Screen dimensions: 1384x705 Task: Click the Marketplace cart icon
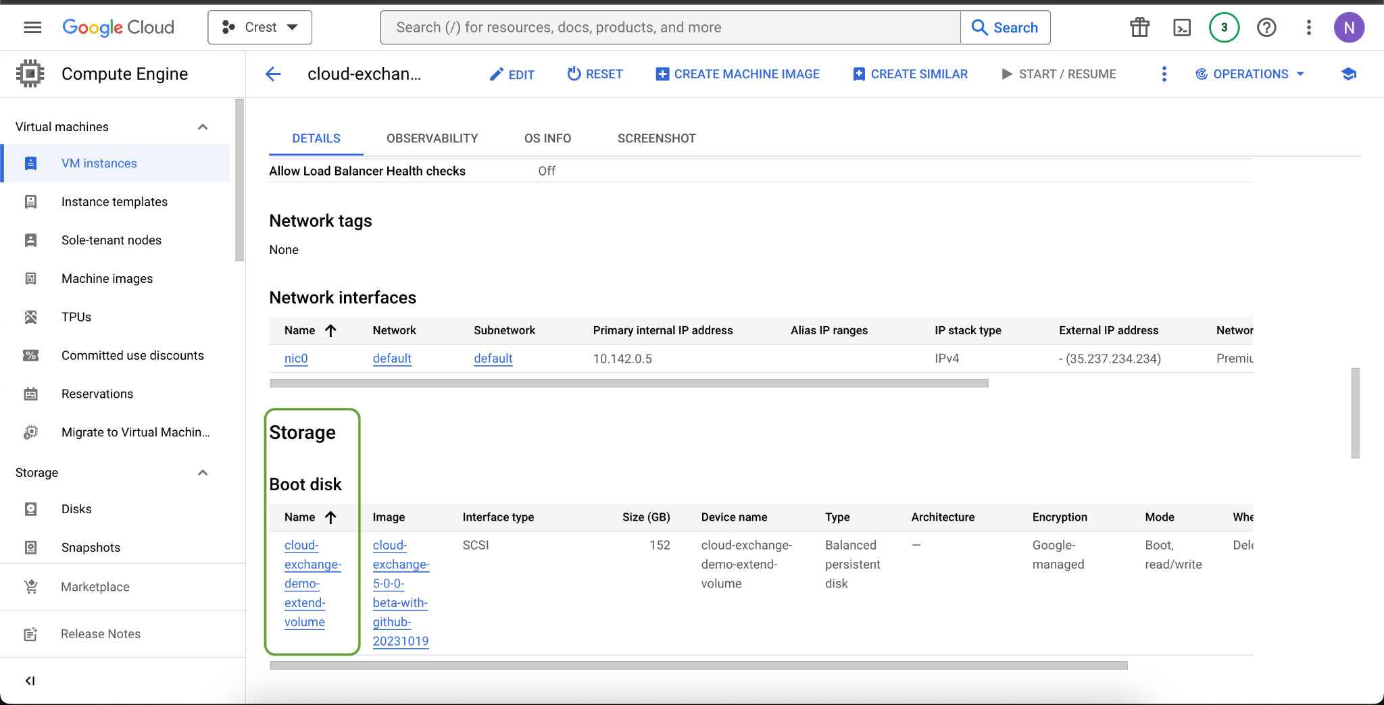(30, 587)
